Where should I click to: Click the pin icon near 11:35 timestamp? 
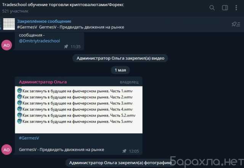coord(66,46)
